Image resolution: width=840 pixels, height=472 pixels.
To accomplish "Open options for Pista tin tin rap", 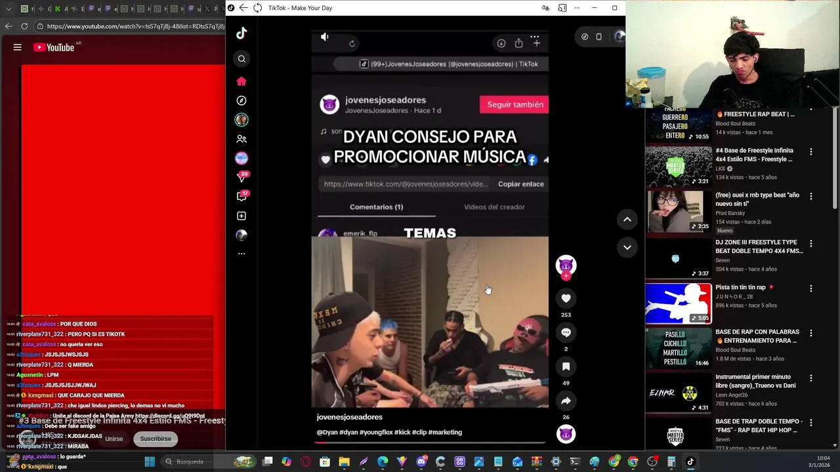I will (810, 288).
